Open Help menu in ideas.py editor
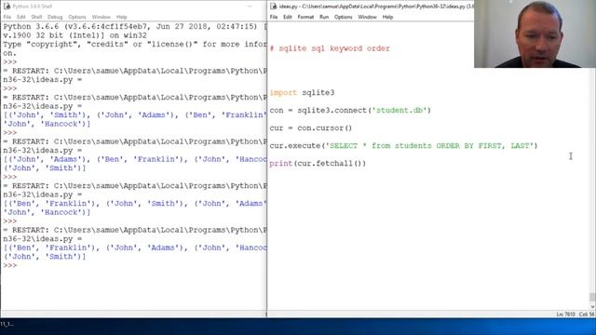This screenshot has width=596, height=335. coord(387,17)
